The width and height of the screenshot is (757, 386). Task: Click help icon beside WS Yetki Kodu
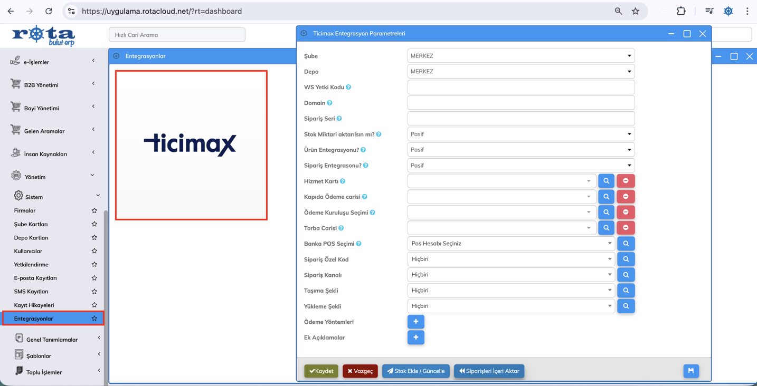point(348,87)
